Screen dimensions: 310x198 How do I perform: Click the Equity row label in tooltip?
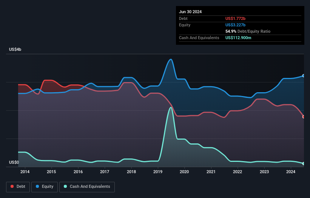[x=185, y=25]
